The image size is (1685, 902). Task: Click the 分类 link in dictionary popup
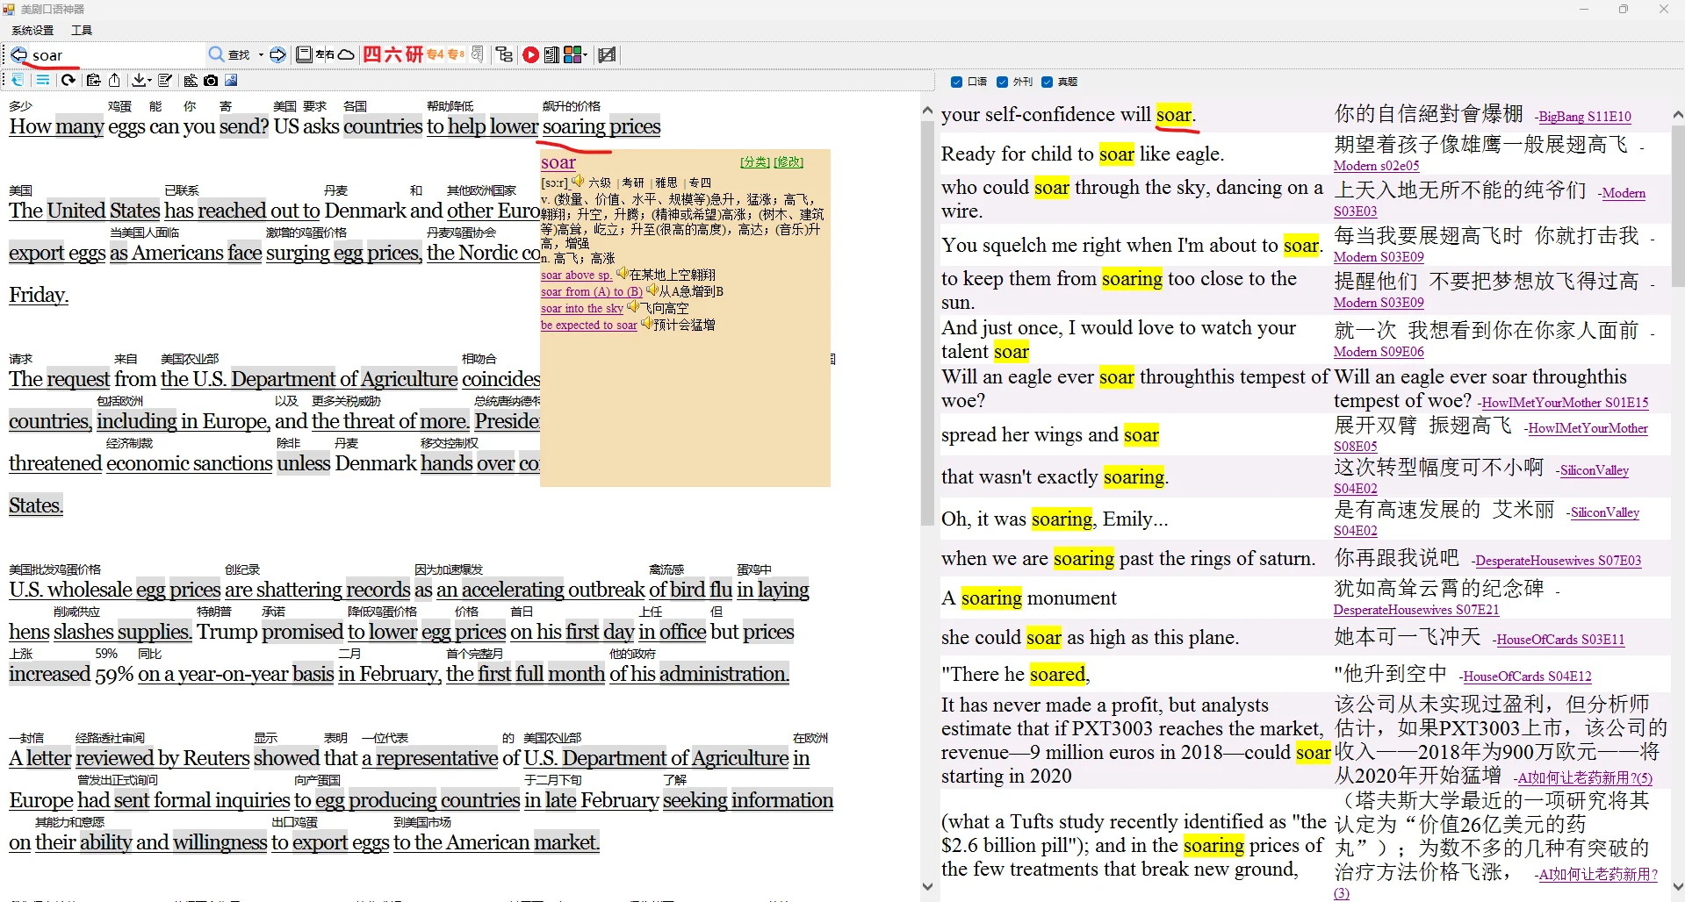754,161
